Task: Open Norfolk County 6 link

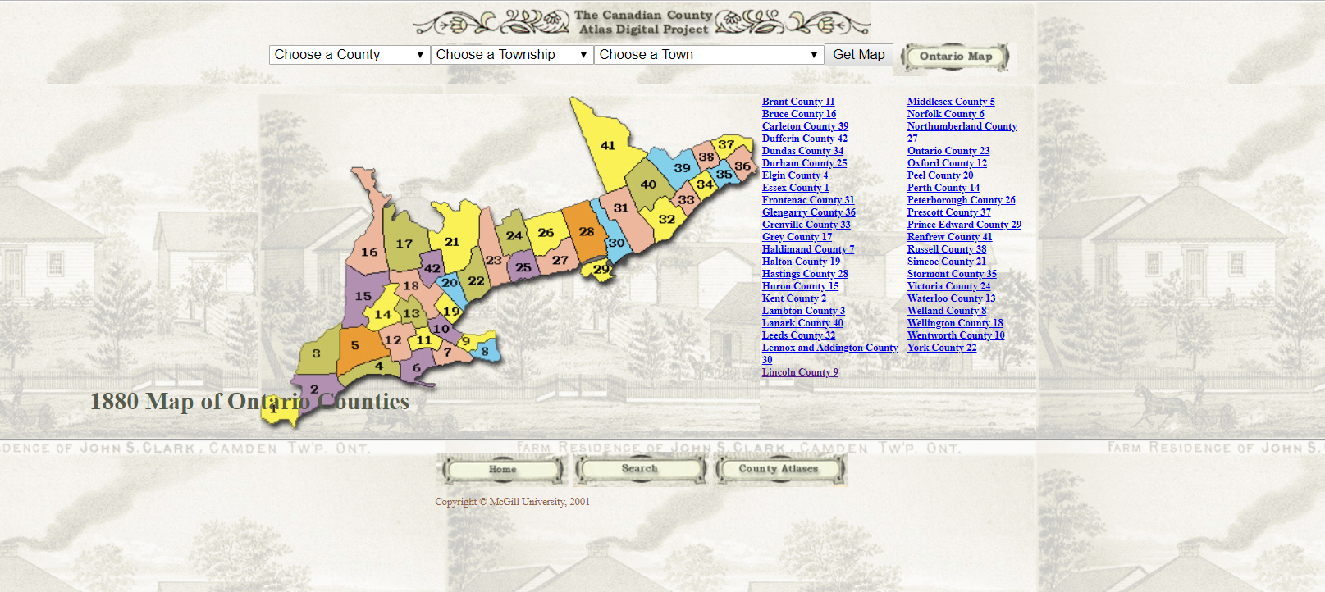Action: pyautogui.click(x=945, y=114)
